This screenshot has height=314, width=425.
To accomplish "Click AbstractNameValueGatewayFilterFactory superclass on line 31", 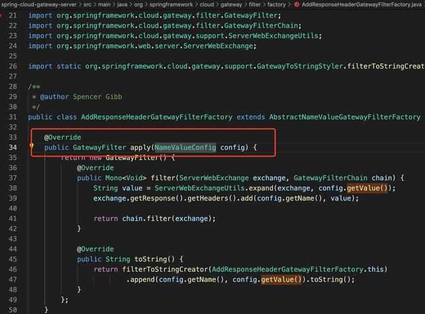I will [x=345, y=117].
